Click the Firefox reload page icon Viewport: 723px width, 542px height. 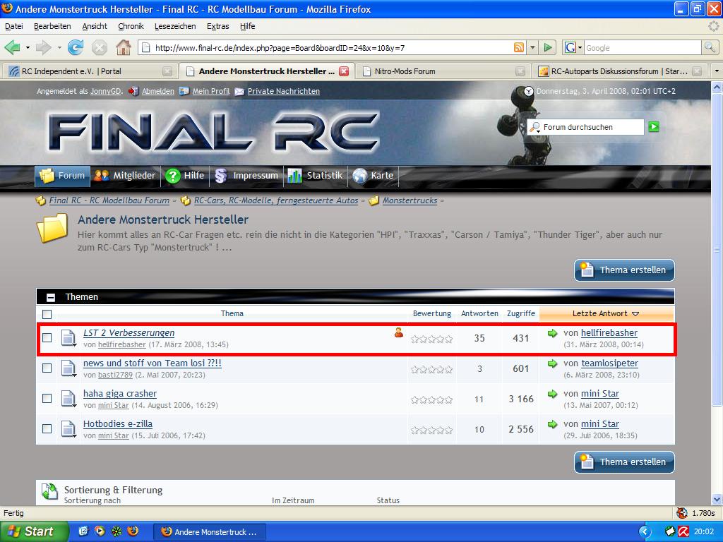coord(76,47)
